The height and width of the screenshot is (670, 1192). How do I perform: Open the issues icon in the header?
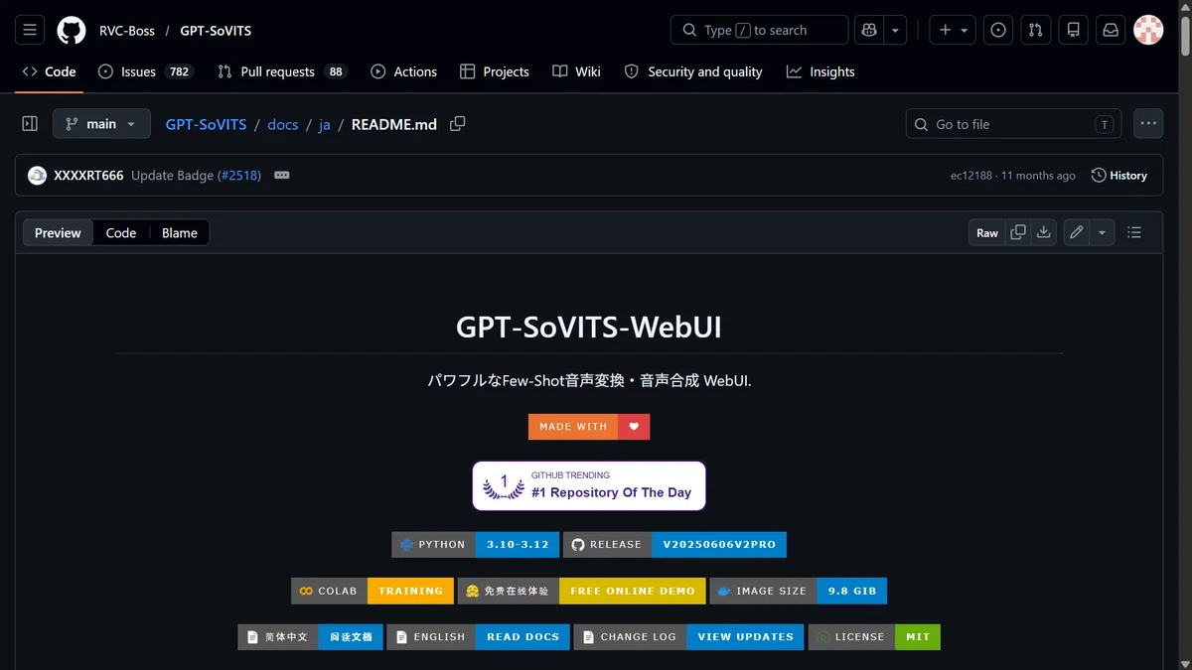tap(998, 30)
